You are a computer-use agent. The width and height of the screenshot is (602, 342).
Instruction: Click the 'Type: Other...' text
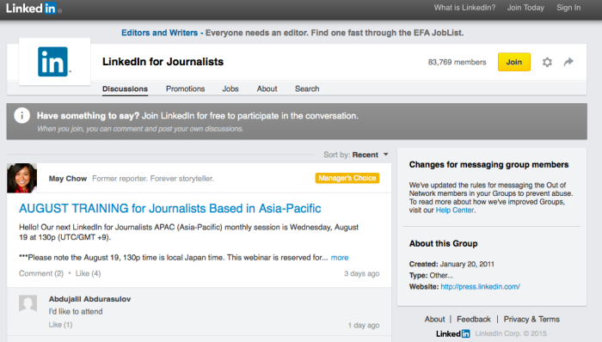[431, 275]
